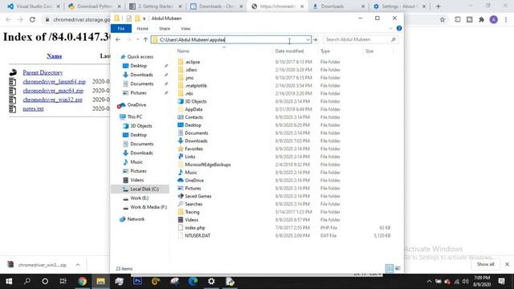This screenshot has height=289, width=514.
Task: Click the search magnifier in Explorer
Action: 394,39
